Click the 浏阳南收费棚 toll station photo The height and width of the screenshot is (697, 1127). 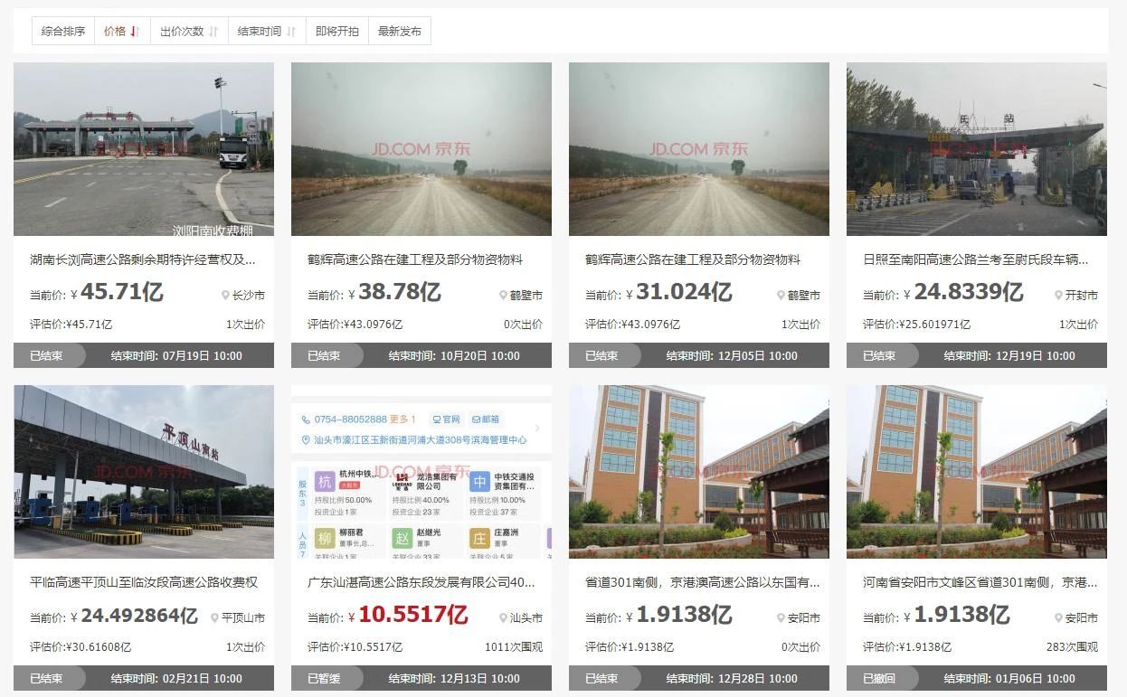pyautogui.click(x=144, y=149)
